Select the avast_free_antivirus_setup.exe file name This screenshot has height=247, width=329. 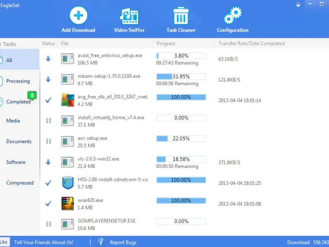(110, 56)
